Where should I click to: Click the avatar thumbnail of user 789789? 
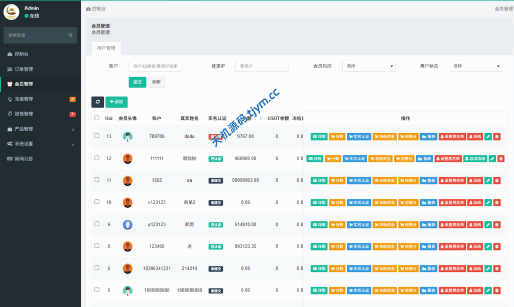click(127, 136)
